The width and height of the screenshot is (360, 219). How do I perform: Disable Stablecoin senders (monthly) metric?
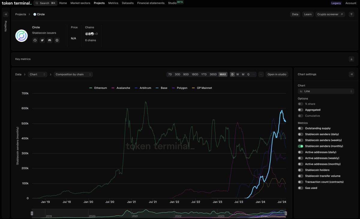tap(300, 146)
